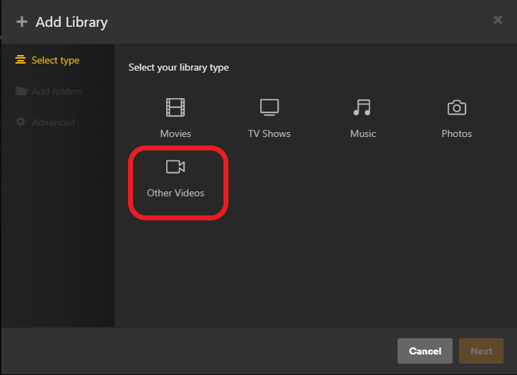Click the Movies label
Image resolution: width=517 pixels, height=375 pixels.
[x=175, y=133]
